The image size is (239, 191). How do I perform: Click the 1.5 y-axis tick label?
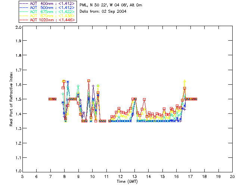point(18,99)
